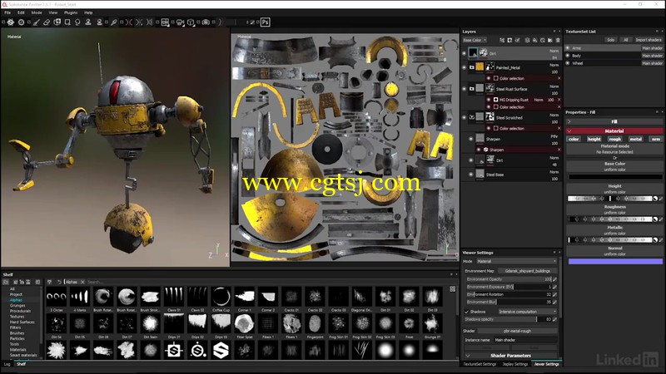Select the Projection tool in toolbar
Screen dimensions: 666x374
point(57,22)
